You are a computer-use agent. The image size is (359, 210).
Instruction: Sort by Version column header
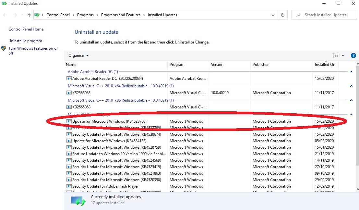[230, 65]
